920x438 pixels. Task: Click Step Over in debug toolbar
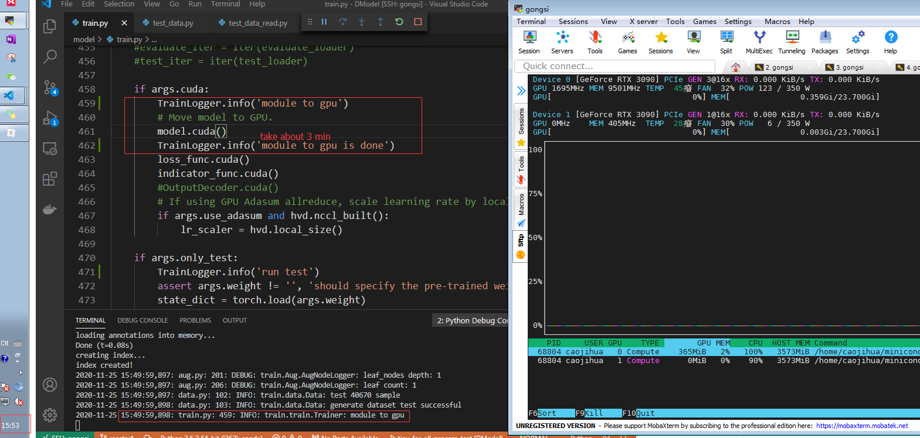(x=343, y=22)
